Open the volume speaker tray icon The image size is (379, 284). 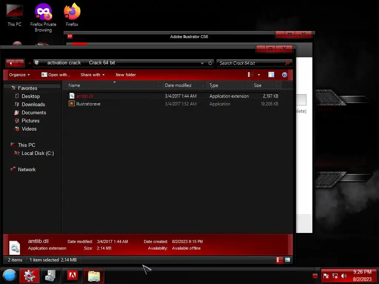point(343,276)
